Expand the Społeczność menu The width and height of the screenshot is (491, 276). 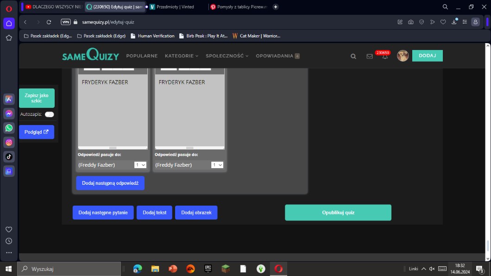[x=227, y=56]
